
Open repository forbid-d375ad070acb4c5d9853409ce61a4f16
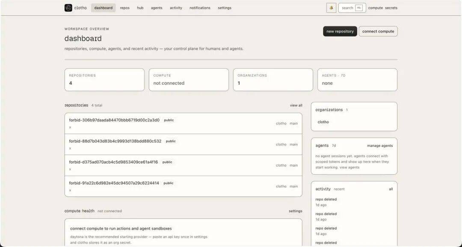click(183, 166)
